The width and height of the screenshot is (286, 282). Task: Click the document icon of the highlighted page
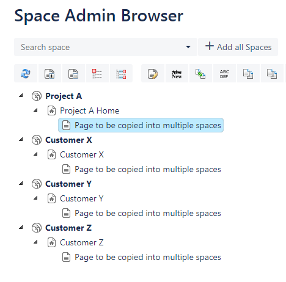[66, 125]
